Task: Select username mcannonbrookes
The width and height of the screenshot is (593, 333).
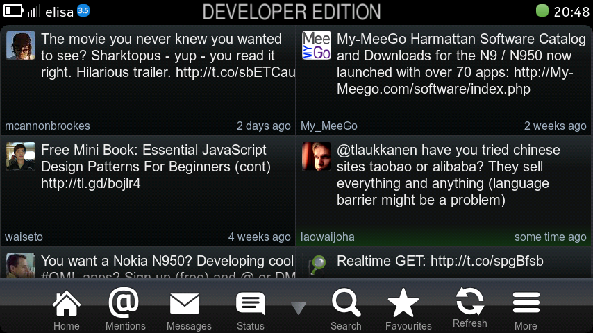Action: [x=47, y=126]
